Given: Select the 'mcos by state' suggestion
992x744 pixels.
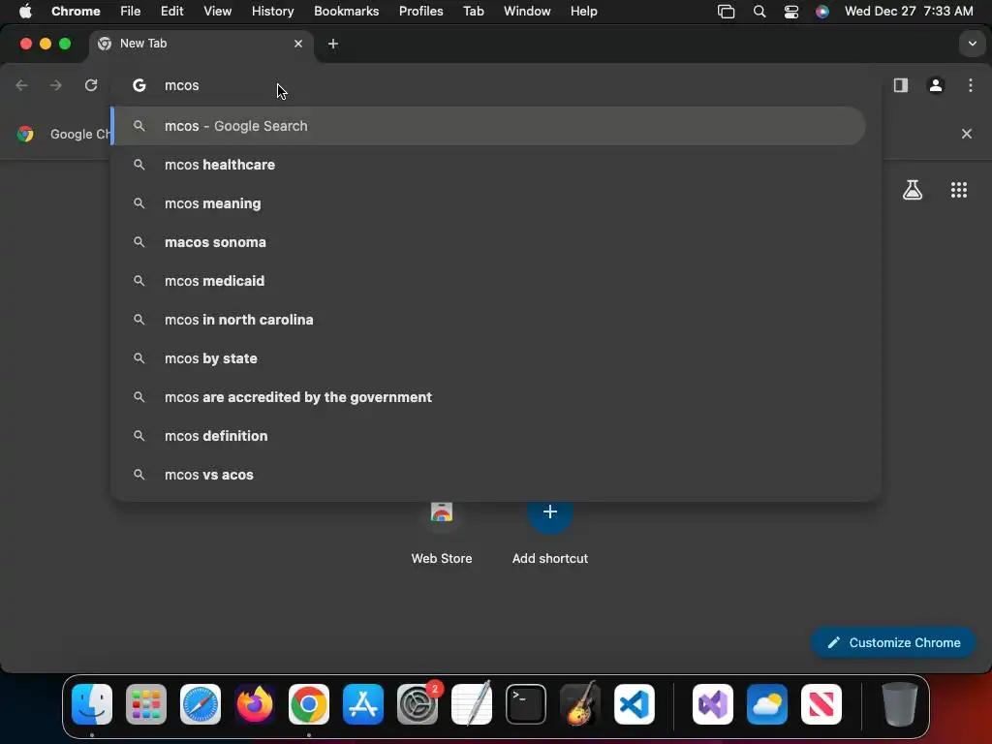Looking at the screenshot, I should pyautogui.click(x=488, y=358).
